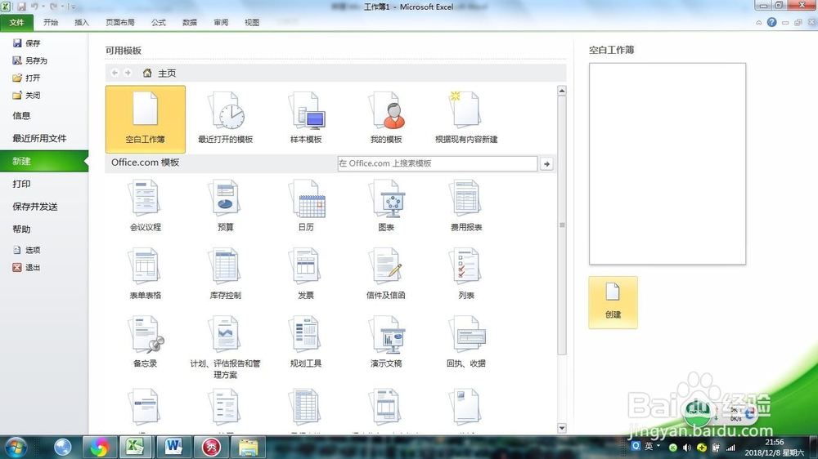
Task: Switch to the 公式 Formulas tab
Action: pyautogui.click(x=159, y=22)
